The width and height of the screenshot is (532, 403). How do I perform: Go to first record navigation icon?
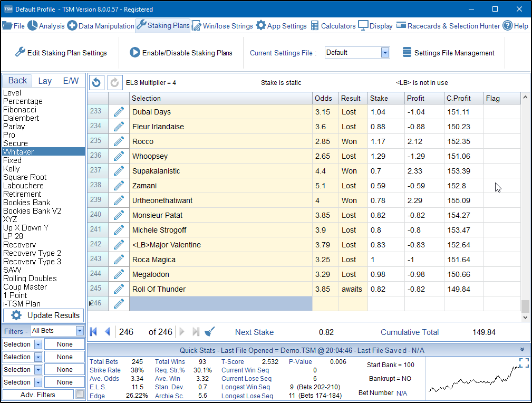click(94, 332)
